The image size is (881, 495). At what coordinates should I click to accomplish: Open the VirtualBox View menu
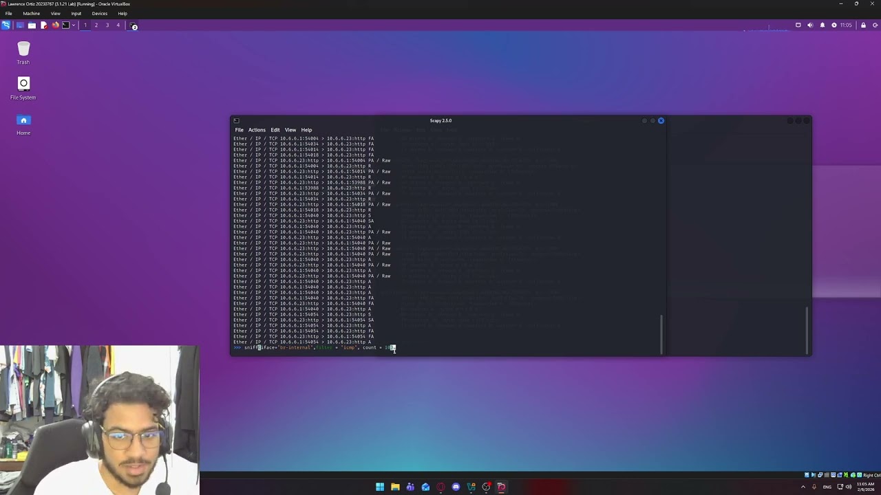click(55, 14)
